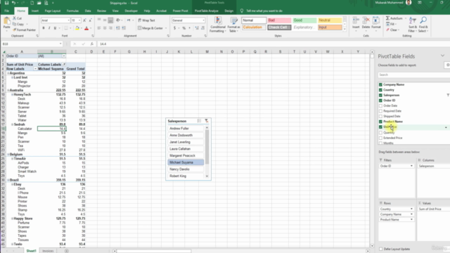Image resolution: width=450 pixels, height=253 pixels.
Task: Click the Undo arrow icon
Action: tap(13, 3)
